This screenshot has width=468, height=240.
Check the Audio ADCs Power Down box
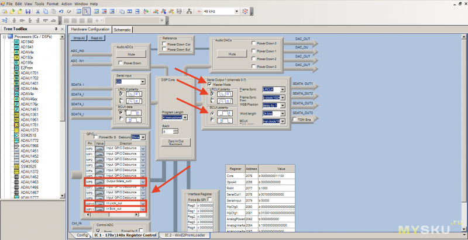[x=120, y=62]
